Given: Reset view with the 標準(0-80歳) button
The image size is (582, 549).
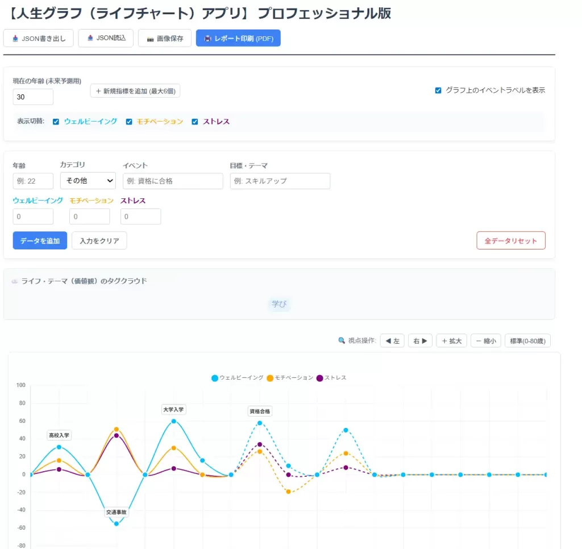Looking at the screenshot, I should tap(527, 340).
